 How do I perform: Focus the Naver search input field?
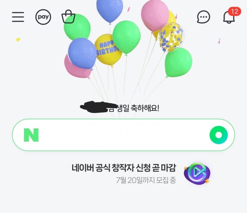[x=123, y=135]
